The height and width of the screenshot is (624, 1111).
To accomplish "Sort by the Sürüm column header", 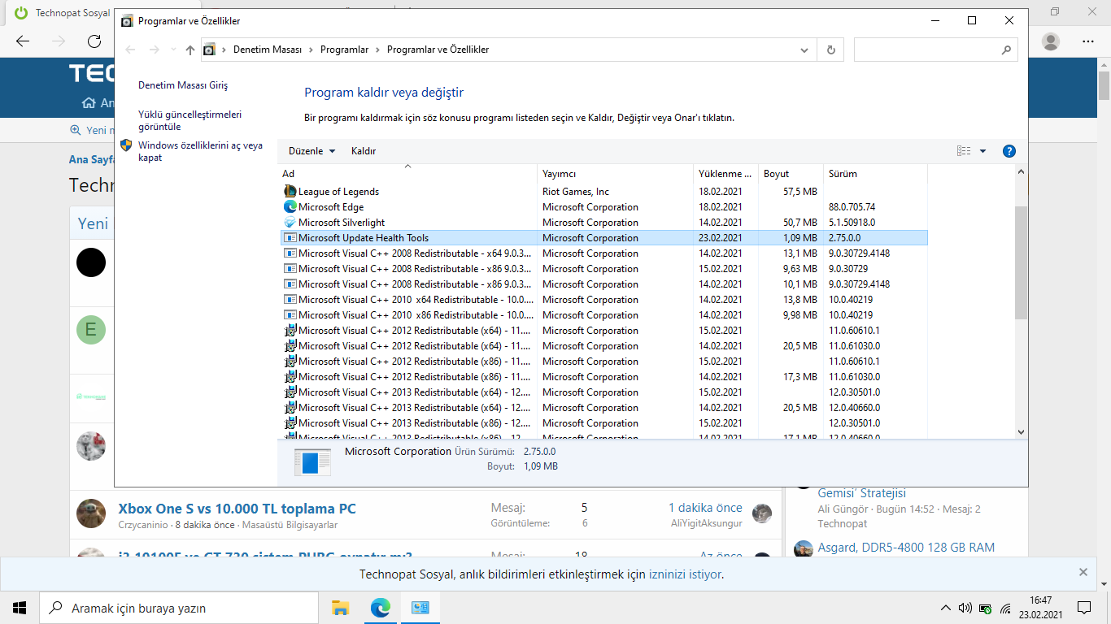I will (x=875, y=174).
